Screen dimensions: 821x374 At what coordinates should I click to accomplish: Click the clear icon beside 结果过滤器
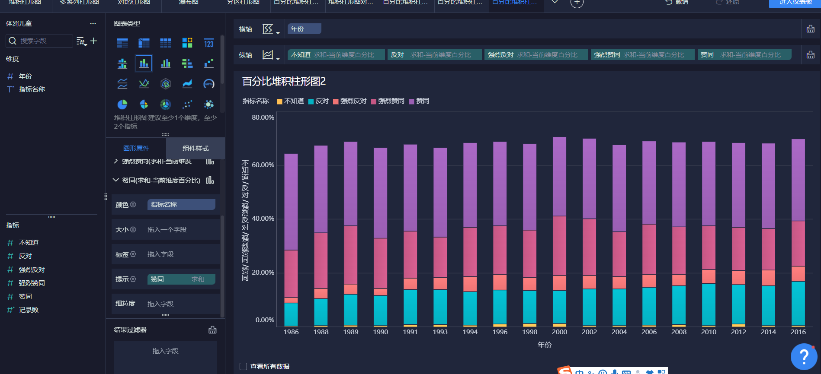pos(212,330)
